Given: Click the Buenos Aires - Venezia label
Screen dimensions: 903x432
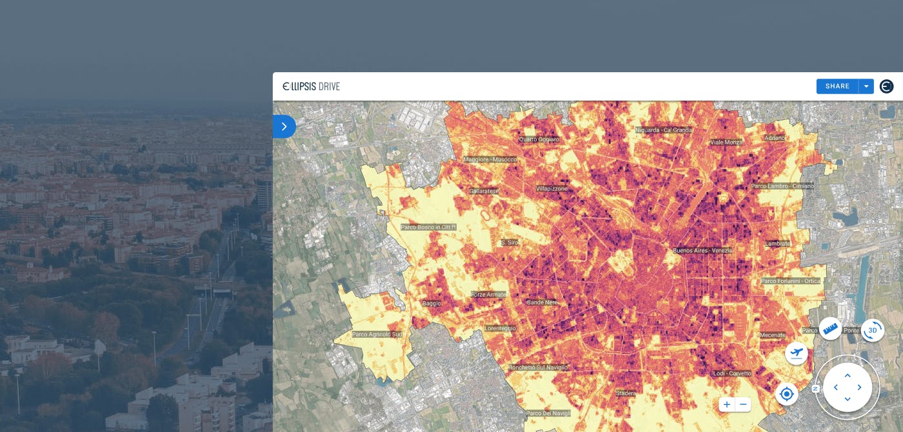Looking at the screenshot, I should tap(702, 250).
